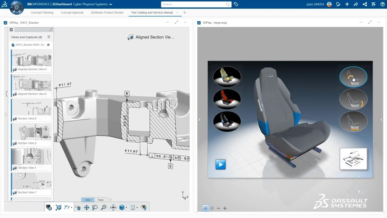Switch to Concept Approval tab

(72, 13)
